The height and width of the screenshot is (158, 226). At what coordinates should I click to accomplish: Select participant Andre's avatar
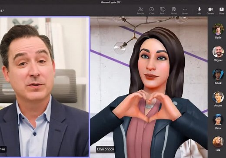pyautogui.click(x=218, y=97)
